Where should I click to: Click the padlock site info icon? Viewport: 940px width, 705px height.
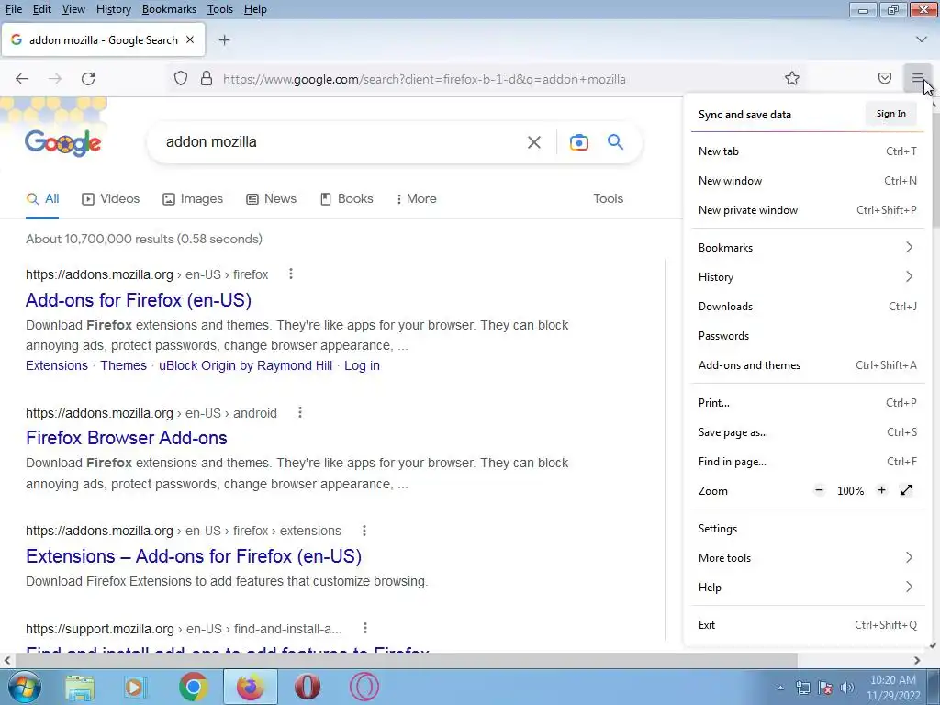207,79
